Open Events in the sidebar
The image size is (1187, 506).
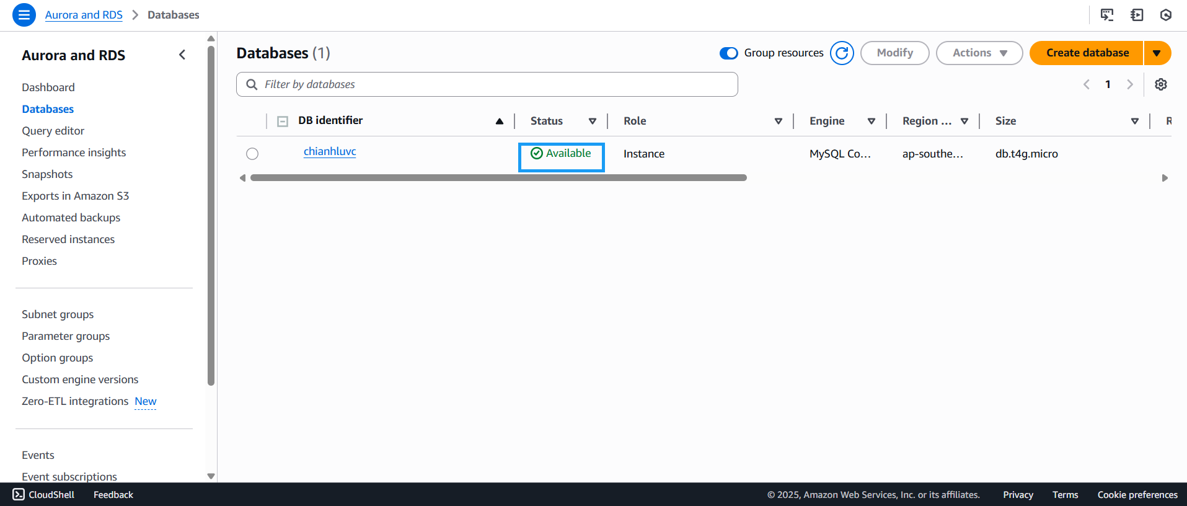(38, 455)
